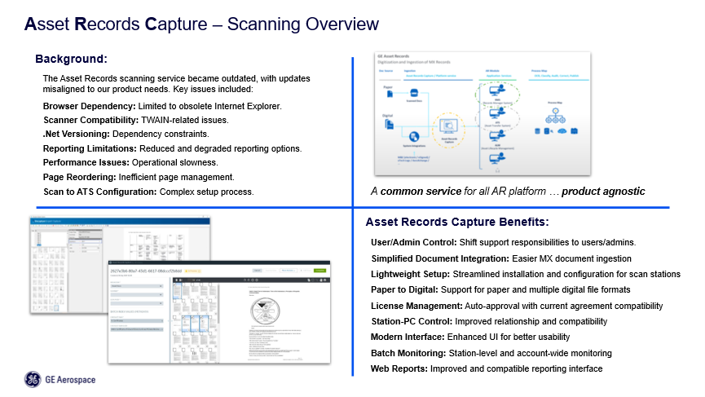Click the GE Aerospace monogram logo

pyautogui.click(x=32, y=380)
